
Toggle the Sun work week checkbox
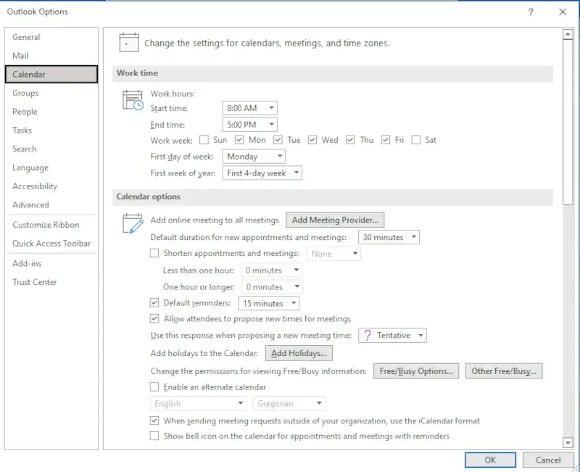coord(204,140)
